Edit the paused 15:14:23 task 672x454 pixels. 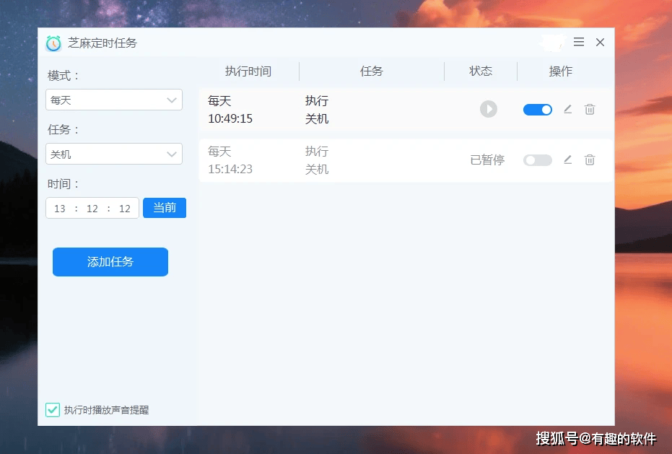[x=567, y=160]
